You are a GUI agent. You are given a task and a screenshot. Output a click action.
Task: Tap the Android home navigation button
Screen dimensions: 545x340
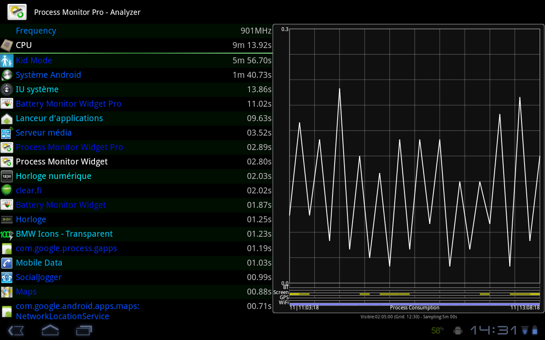pyautogui.click(x=50, y=330)
